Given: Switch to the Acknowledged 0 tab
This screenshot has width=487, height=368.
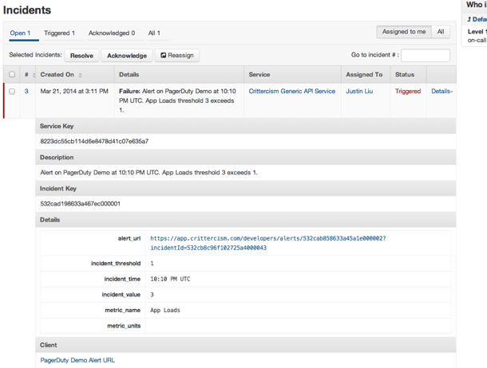Looking at the screenshot, I should point(111,33).
